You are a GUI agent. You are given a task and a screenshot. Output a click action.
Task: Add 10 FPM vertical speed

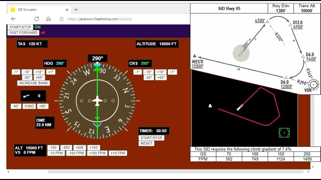tap(118, 153)
